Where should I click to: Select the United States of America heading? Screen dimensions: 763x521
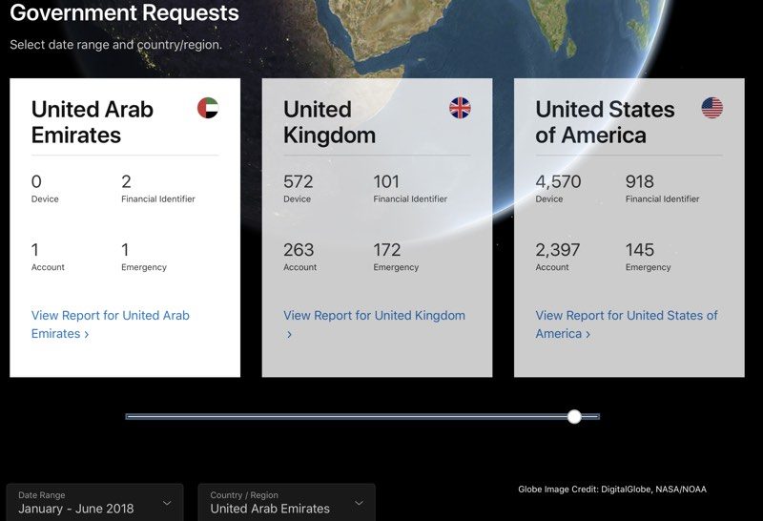pyautogui.click(x=605, y=122)
